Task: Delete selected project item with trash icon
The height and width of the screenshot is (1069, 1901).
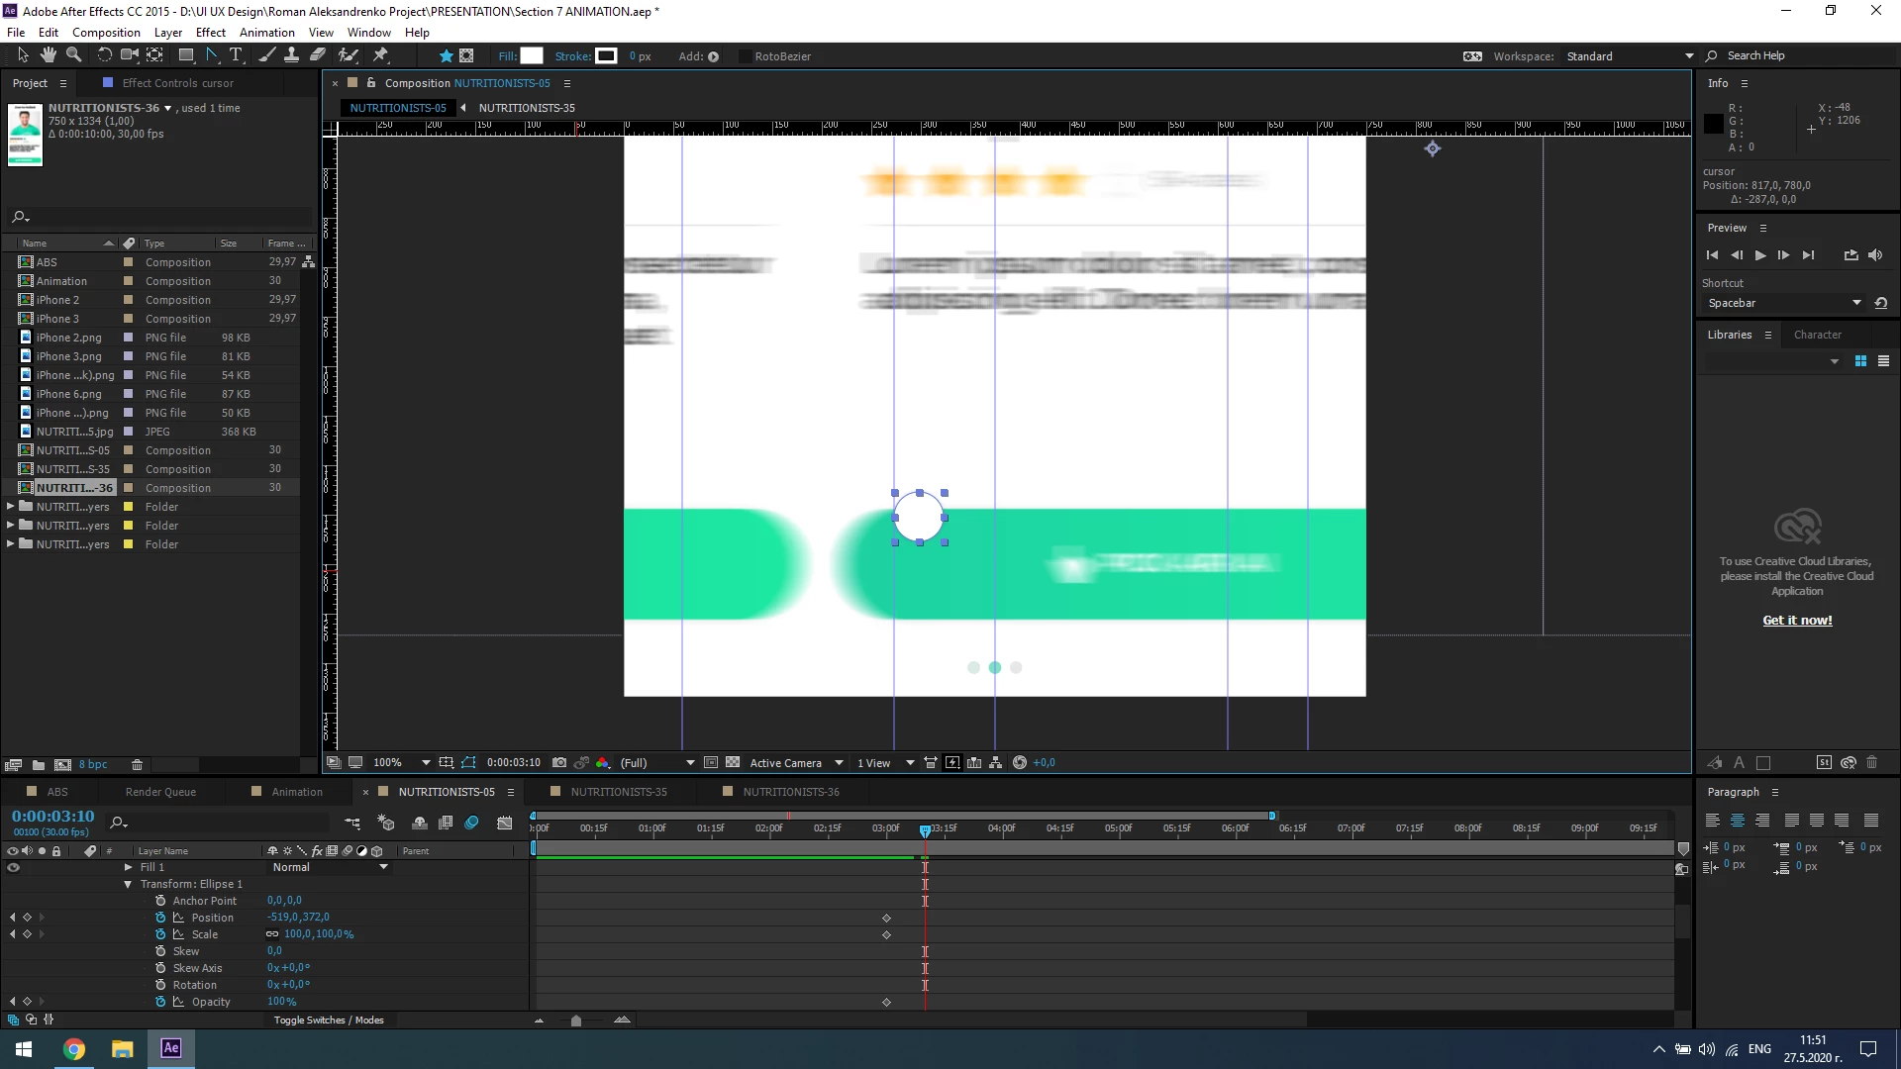Action: tap(138, 765)
